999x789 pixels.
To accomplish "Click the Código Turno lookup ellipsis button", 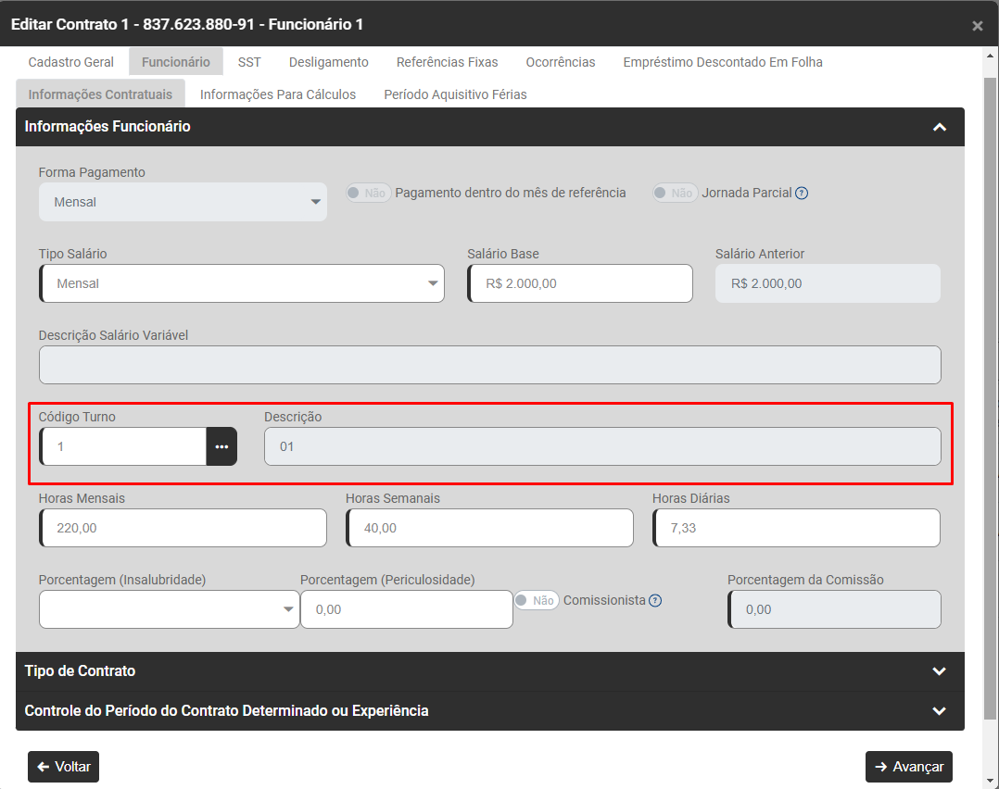I will (221, 446).
